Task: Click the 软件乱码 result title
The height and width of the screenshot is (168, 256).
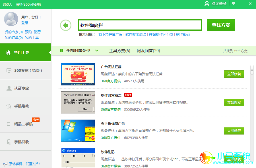Action: pos(108,152)
